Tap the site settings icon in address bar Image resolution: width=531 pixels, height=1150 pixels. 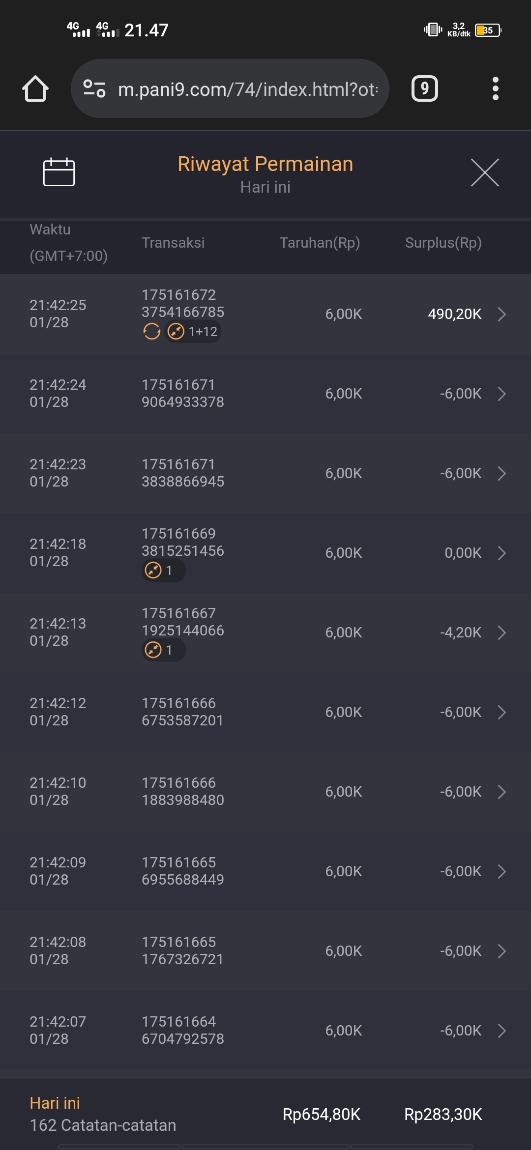(94, 89)
